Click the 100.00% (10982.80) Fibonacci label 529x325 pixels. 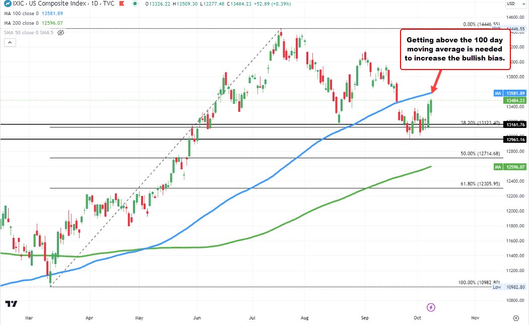[479, 283]
